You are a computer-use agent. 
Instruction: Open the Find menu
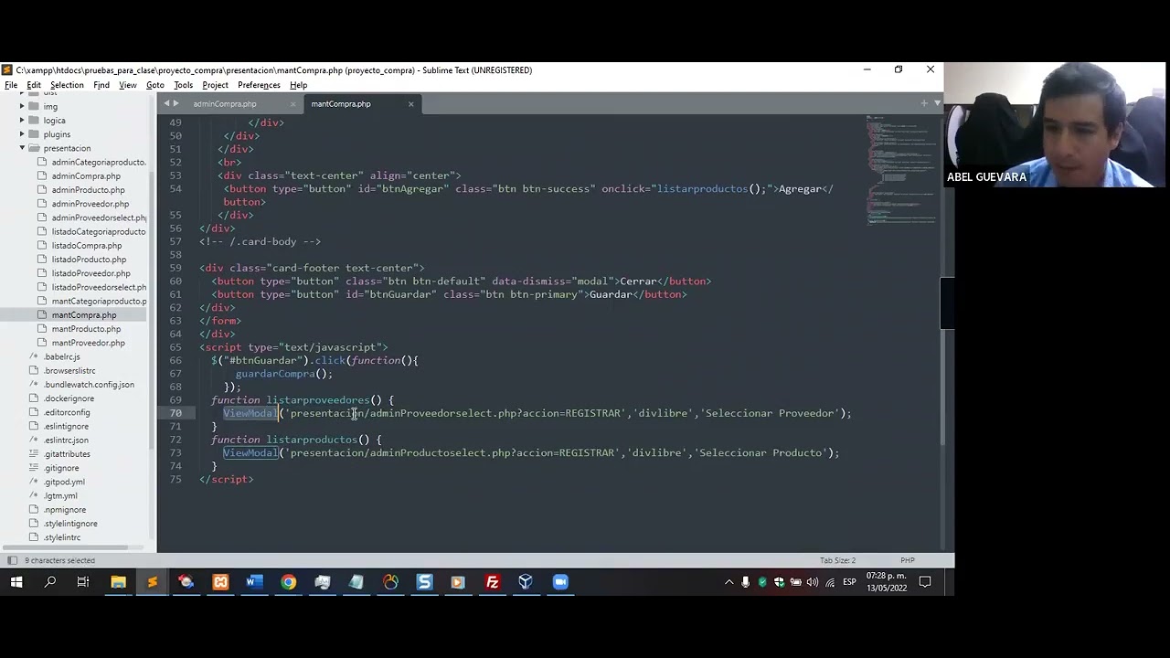coord(101,85)
